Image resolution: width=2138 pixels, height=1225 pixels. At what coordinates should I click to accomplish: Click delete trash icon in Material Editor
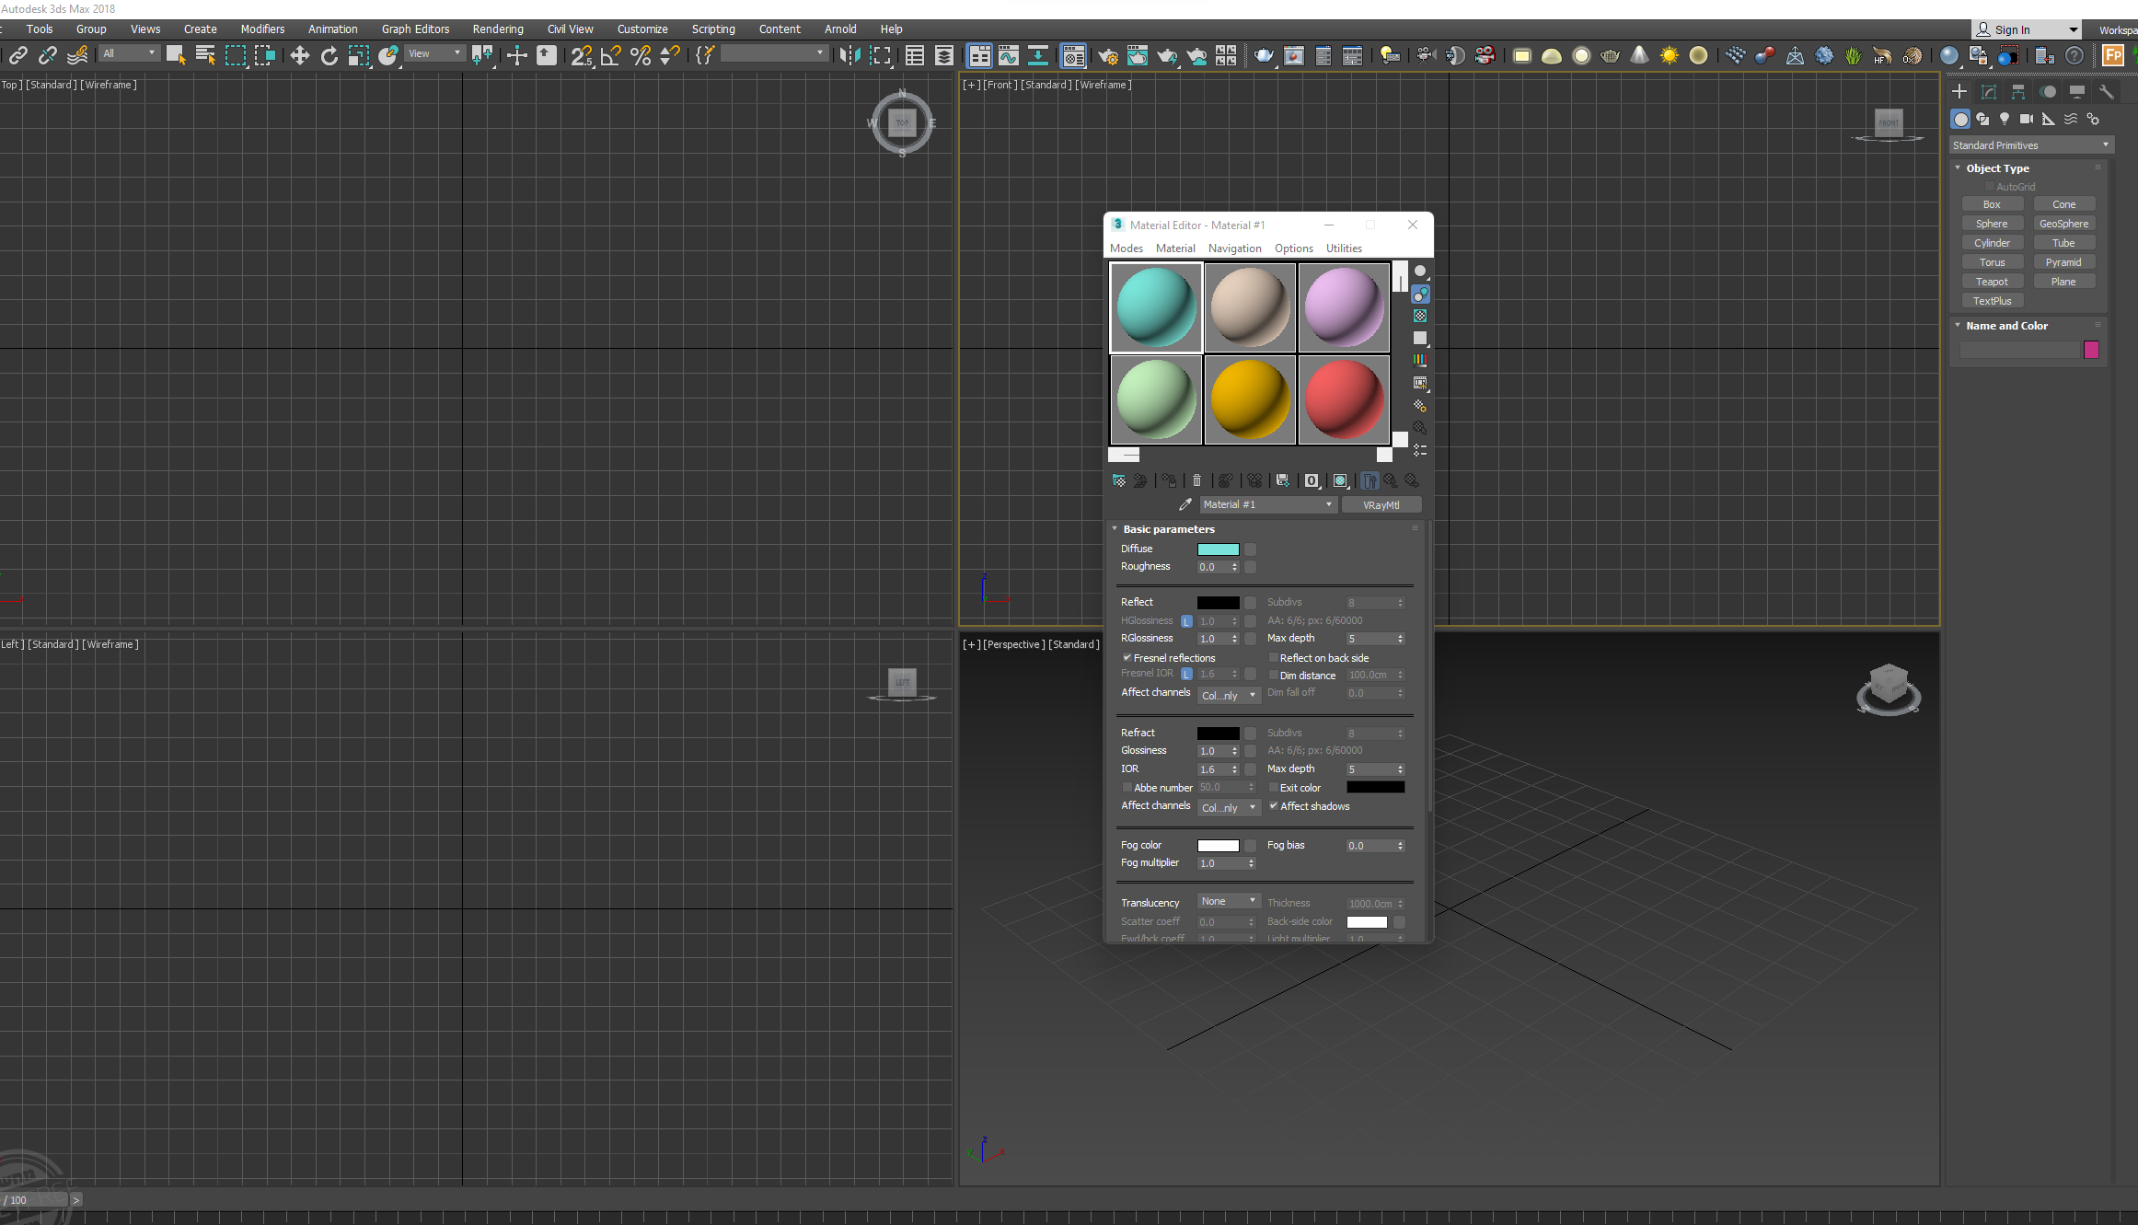click(1196, 480)
